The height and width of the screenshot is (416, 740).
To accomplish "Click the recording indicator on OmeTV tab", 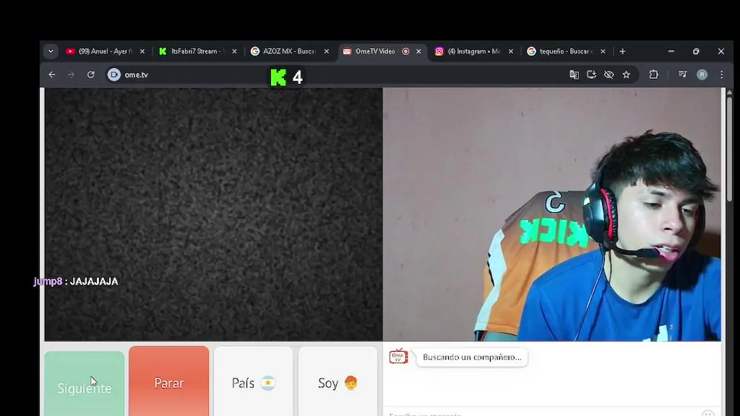I will coord(405,51).
